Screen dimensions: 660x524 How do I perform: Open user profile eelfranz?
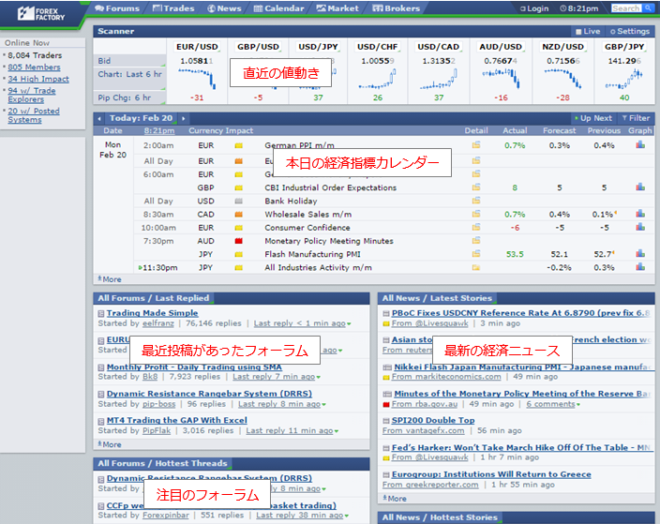(157, 323)
